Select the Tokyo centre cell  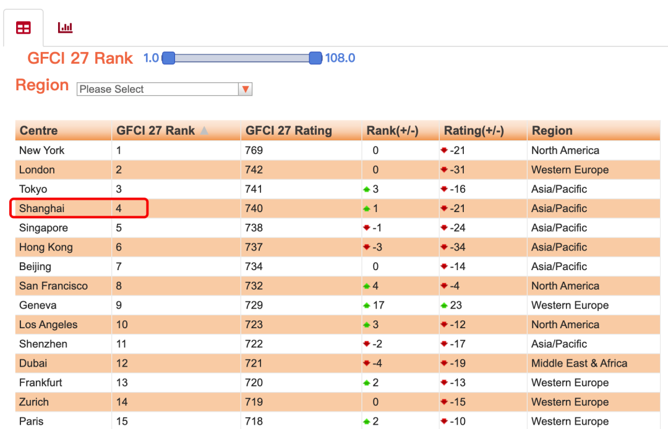[64, 189]
